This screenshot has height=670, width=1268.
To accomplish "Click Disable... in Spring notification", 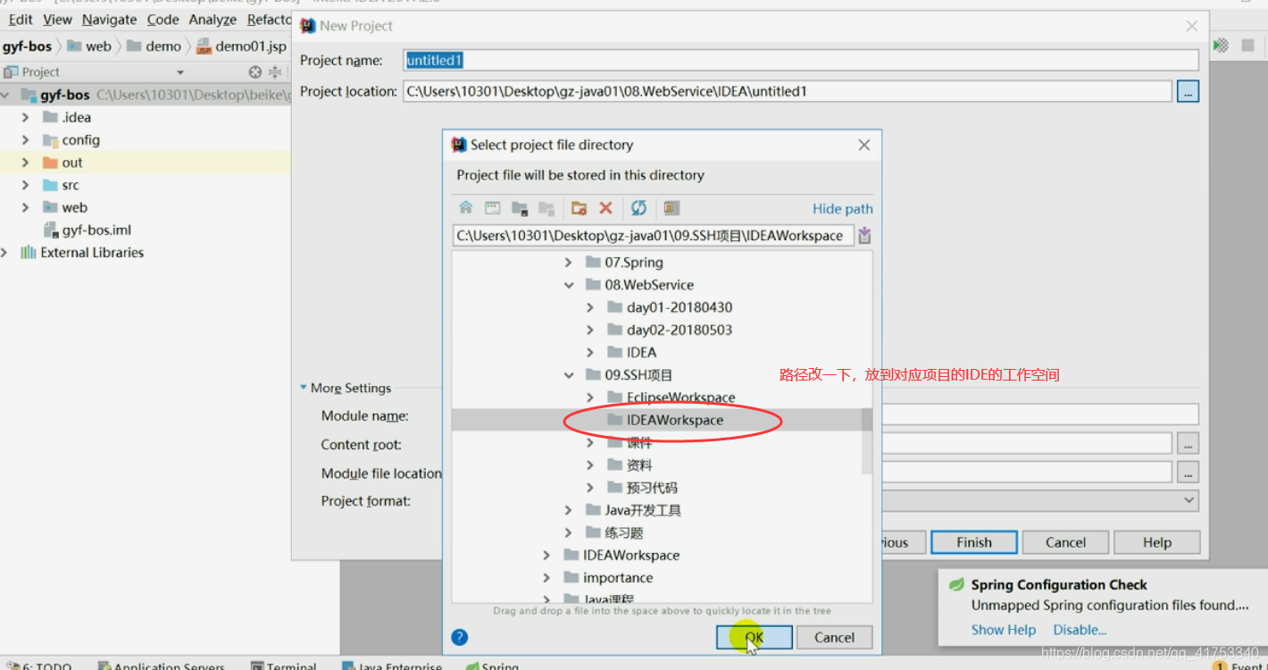I will pos(1080,630).
